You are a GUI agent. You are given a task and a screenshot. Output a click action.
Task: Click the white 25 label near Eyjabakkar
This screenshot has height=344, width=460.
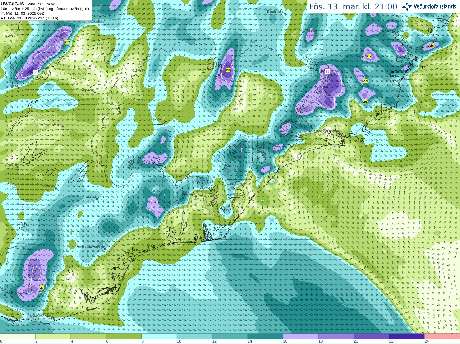tap(327, 71)
